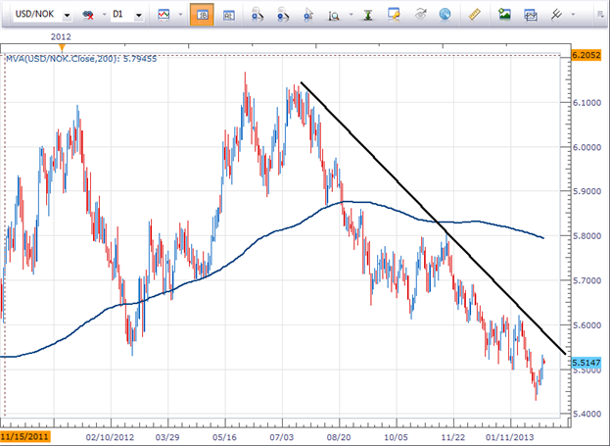Click the blue 5.5147 current price label
The height and width of the screenshot is (446, 610).
[x=586, y=363]
